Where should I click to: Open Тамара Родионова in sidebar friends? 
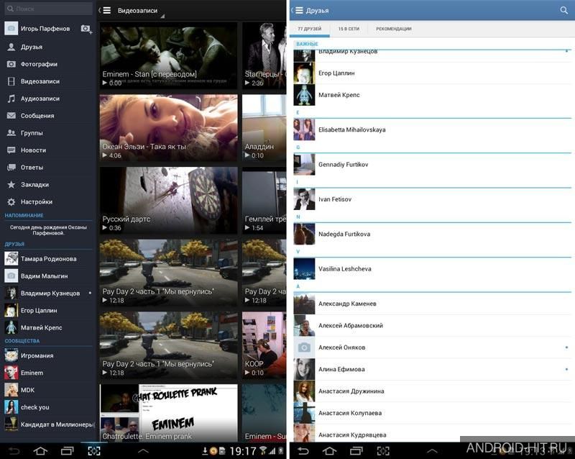(x=49, y=259)
